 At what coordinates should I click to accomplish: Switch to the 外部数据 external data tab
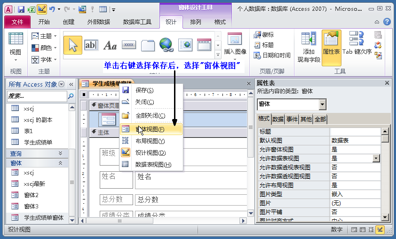(98, 22)
